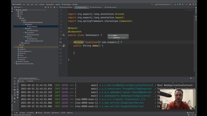
Task: Open the Terminal tool window tab
Action: 39,113
